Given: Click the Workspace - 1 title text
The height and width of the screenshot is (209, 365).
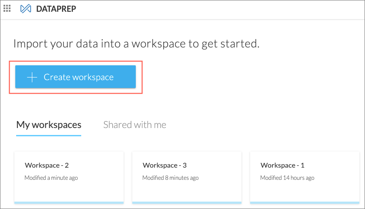Looking at the screenshot, I should pyautogui.click(x=282, y=165).
